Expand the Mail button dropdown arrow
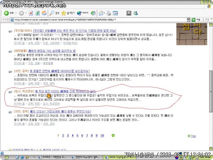Screen dimensions: 213x160 click(x=104, y=13)
